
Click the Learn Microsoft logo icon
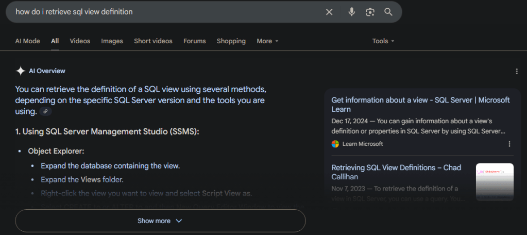tap(335, 144)
